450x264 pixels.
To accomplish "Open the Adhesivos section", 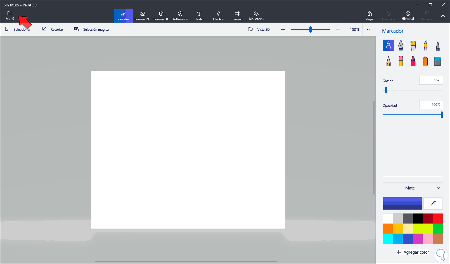I will pyautogui.click(x=180, y=16).
